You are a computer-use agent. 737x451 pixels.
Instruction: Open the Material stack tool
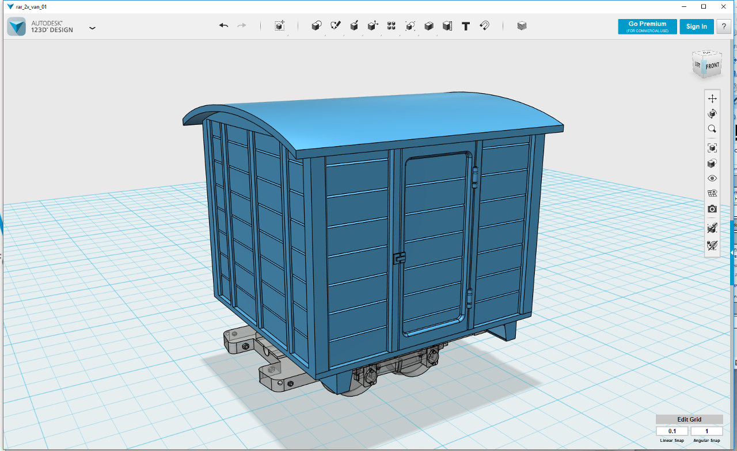tap(522, 26)
